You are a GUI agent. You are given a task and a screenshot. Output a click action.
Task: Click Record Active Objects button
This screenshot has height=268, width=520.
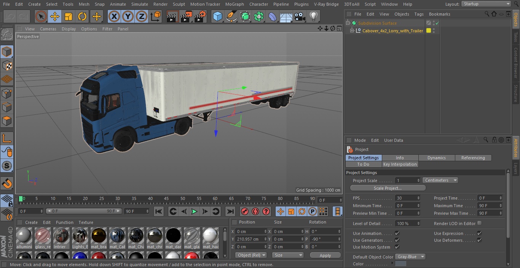[245, 211]
